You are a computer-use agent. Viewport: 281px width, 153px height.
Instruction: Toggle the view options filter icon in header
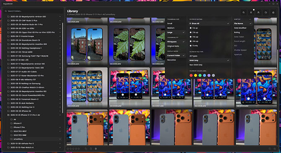(x=251, y=13)
